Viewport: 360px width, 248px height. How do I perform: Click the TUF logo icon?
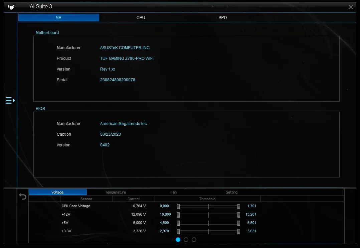11,7
